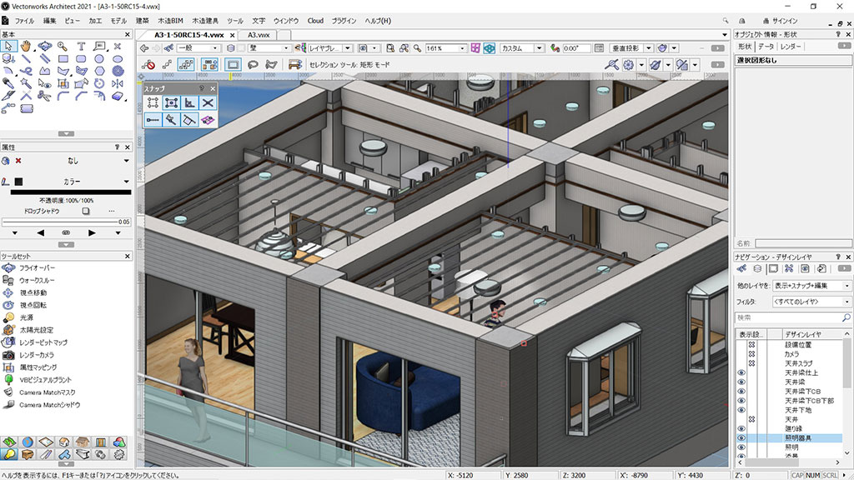Screen dimensions: 854x480
Task: Activate the Pan hand tool
Action: [26, 47]
